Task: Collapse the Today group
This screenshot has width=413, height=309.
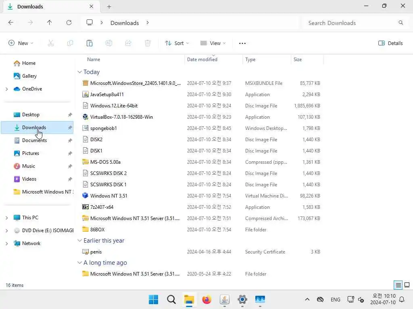Action: coord(79,72)
